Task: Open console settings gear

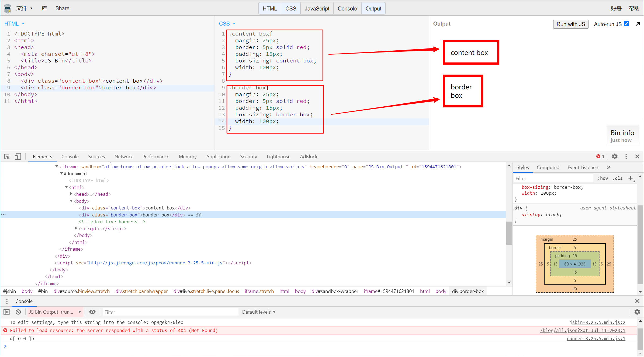Action: pos(637,312)
